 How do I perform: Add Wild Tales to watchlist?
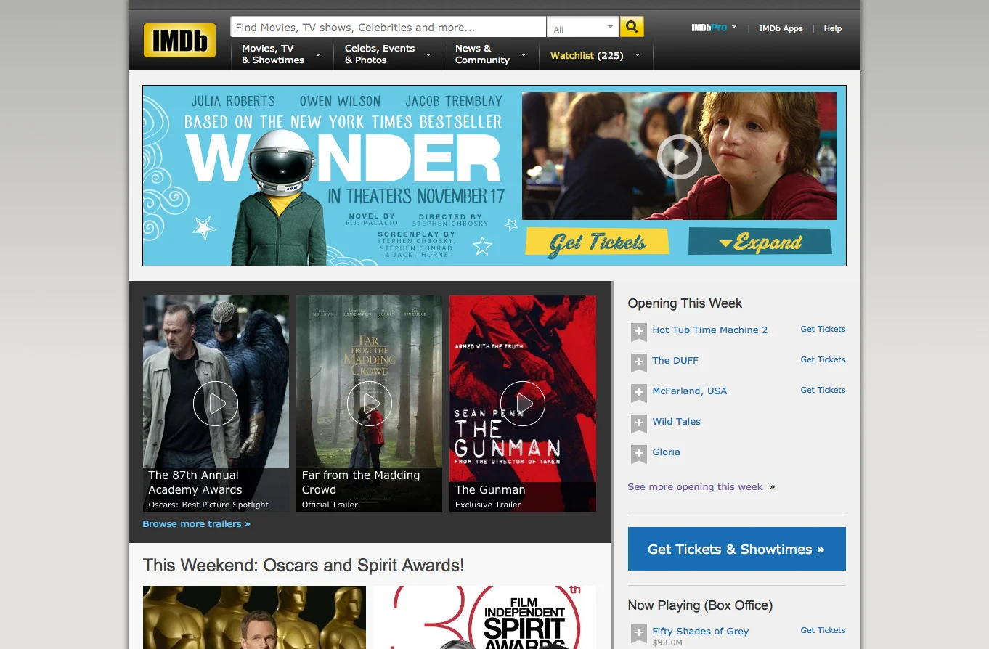pyautogui.click(x=639, y=424)
